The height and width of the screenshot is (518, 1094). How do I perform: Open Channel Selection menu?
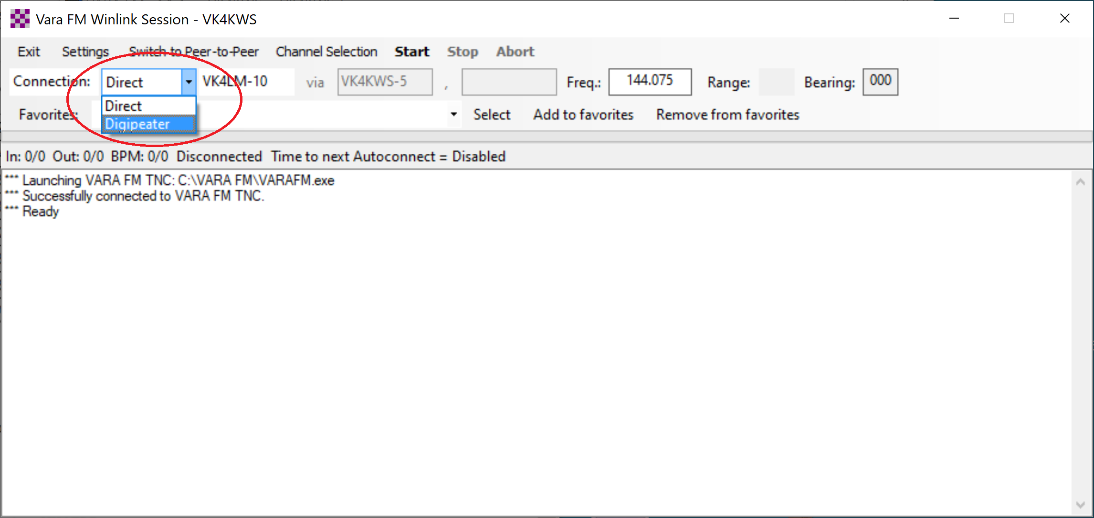coord(326,52)
